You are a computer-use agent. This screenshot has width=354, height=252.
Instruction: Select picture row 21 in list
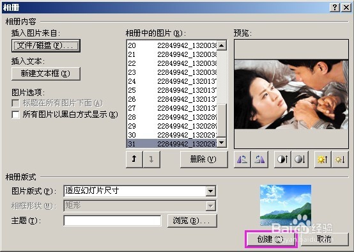pos(172,54)
